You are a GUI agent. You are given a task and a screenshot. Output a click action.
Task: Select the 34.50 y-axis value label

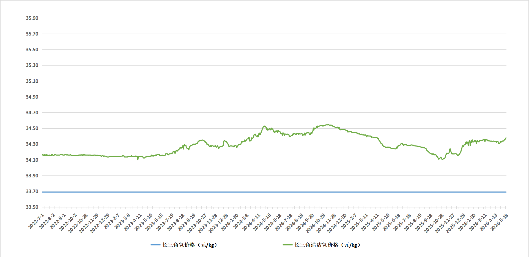[32, 128]
